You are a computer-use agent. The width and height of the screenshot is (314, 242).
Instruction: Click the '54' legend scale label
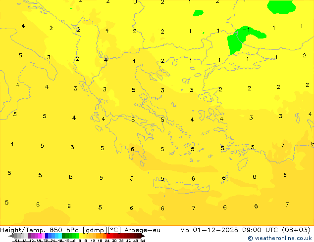click(x=143, y=241)
